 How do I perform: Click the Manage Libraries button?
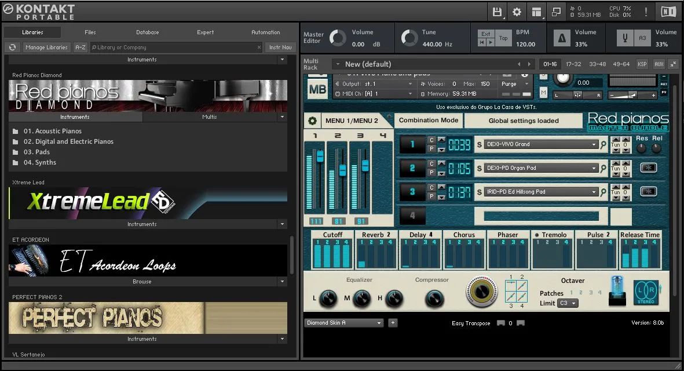(x=46, y=48)
